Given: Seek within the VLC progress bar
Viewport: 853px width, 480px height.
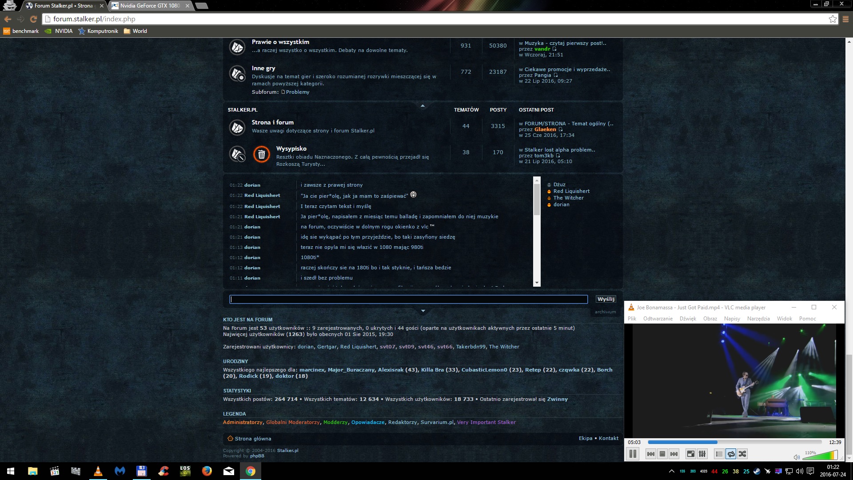Looking at the screenshot, I should coord(735,442).
